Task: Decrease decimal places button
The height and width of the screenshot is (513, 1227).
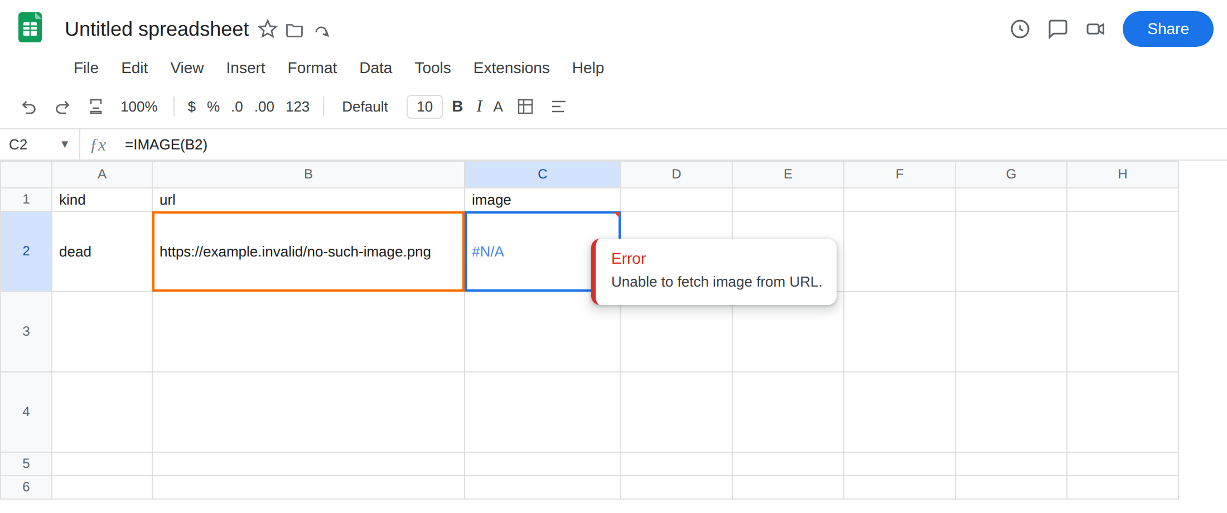Action: [x=237, y=107]
